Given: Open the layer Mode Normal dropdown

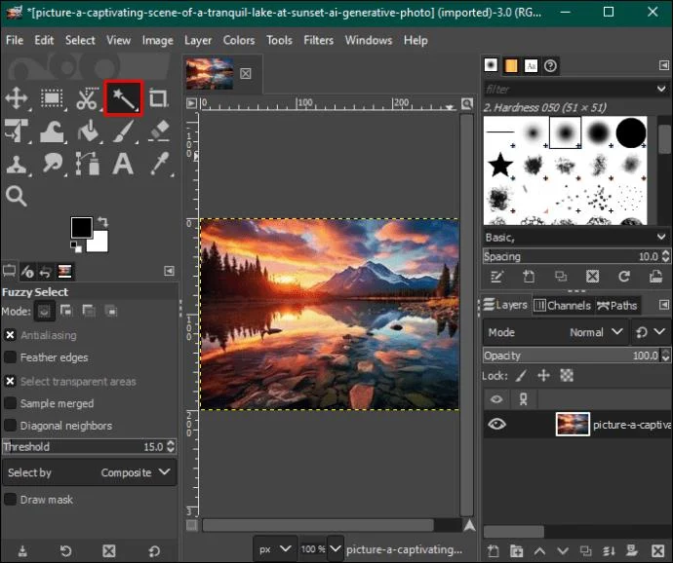Looking at the screenshot, I should pos(555,332).
